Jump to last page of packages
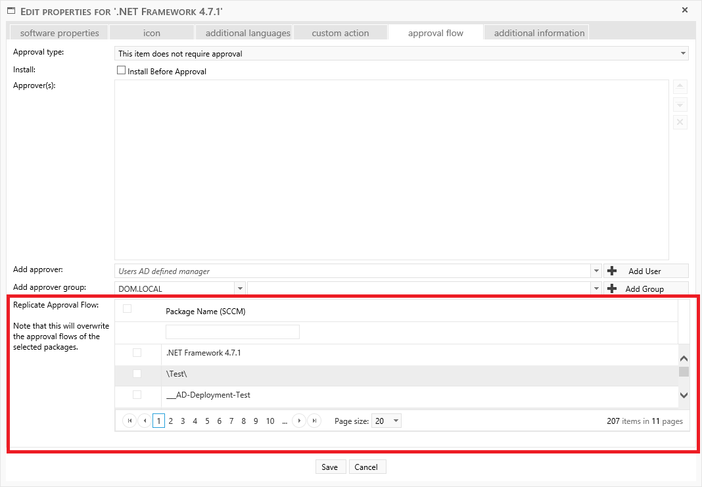702x487 pixels. (314, 421)
